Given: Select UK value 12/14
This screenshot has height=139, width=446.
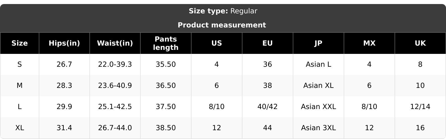Looking at the screenshot, I should pos(420,107).
